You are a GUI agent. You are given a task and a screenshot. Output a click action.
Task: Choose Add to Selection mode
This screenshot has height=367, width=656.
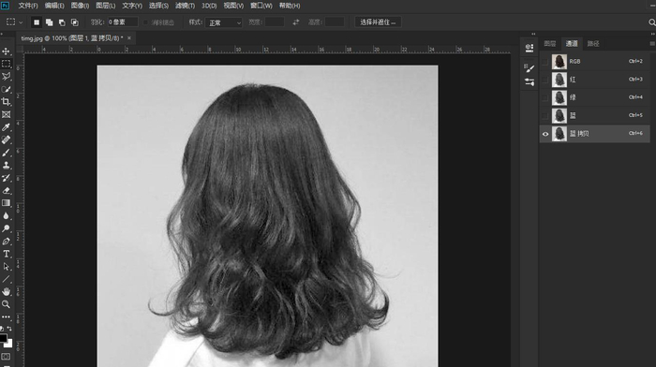coord(50,22)
